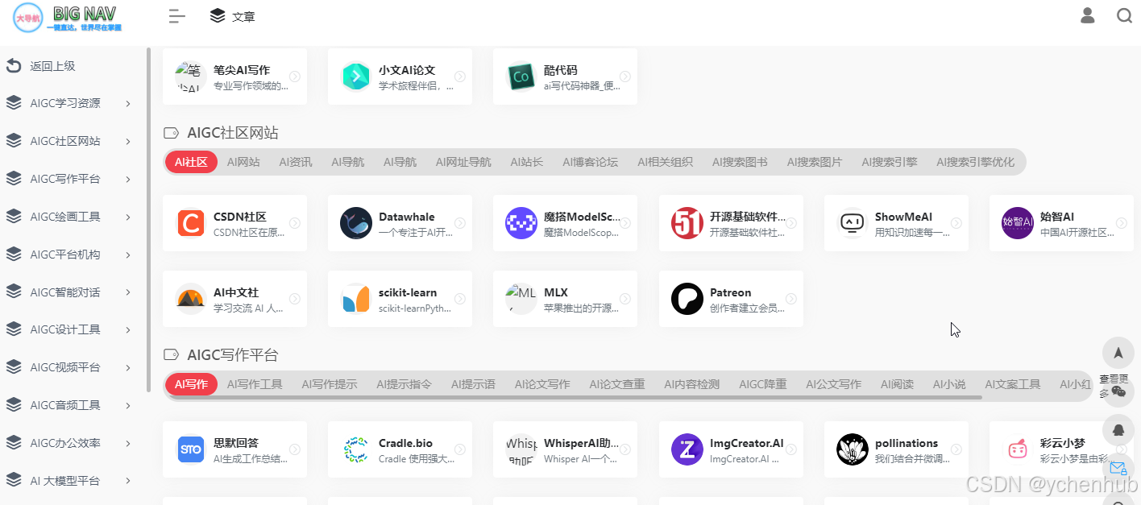The height and width of the screenshot is (505, 1141).
Task: Open the user account icon
Action: pos(1088,15)
